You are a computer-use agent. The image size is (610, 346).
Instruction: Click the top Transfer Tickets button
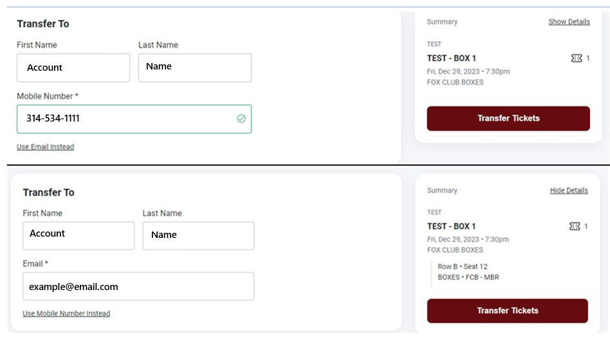[508, 118]
